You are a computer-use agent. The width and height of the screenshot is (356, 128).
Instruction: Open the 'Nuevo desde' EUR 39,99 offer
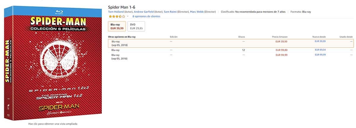[x=320, y=41]
